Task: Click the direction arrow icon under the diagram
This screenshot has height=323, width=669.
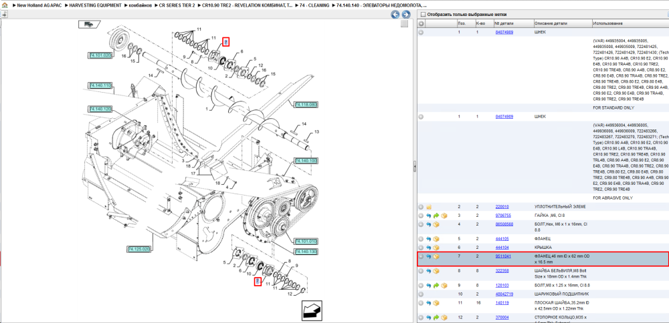Action: pos(312,311)
